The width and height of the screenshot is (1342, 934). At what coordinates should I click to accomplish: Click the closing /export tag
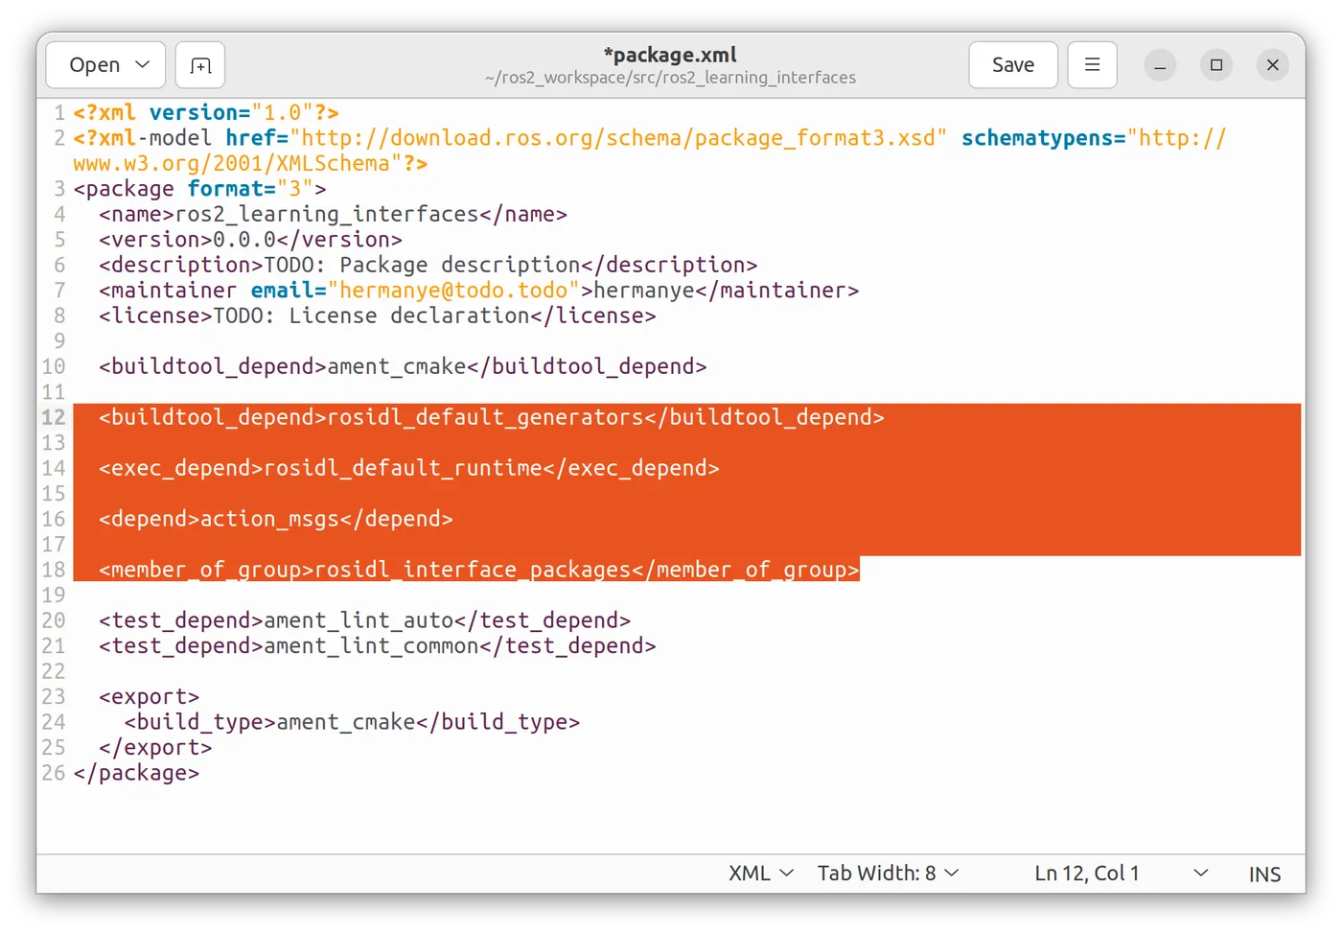155,748
